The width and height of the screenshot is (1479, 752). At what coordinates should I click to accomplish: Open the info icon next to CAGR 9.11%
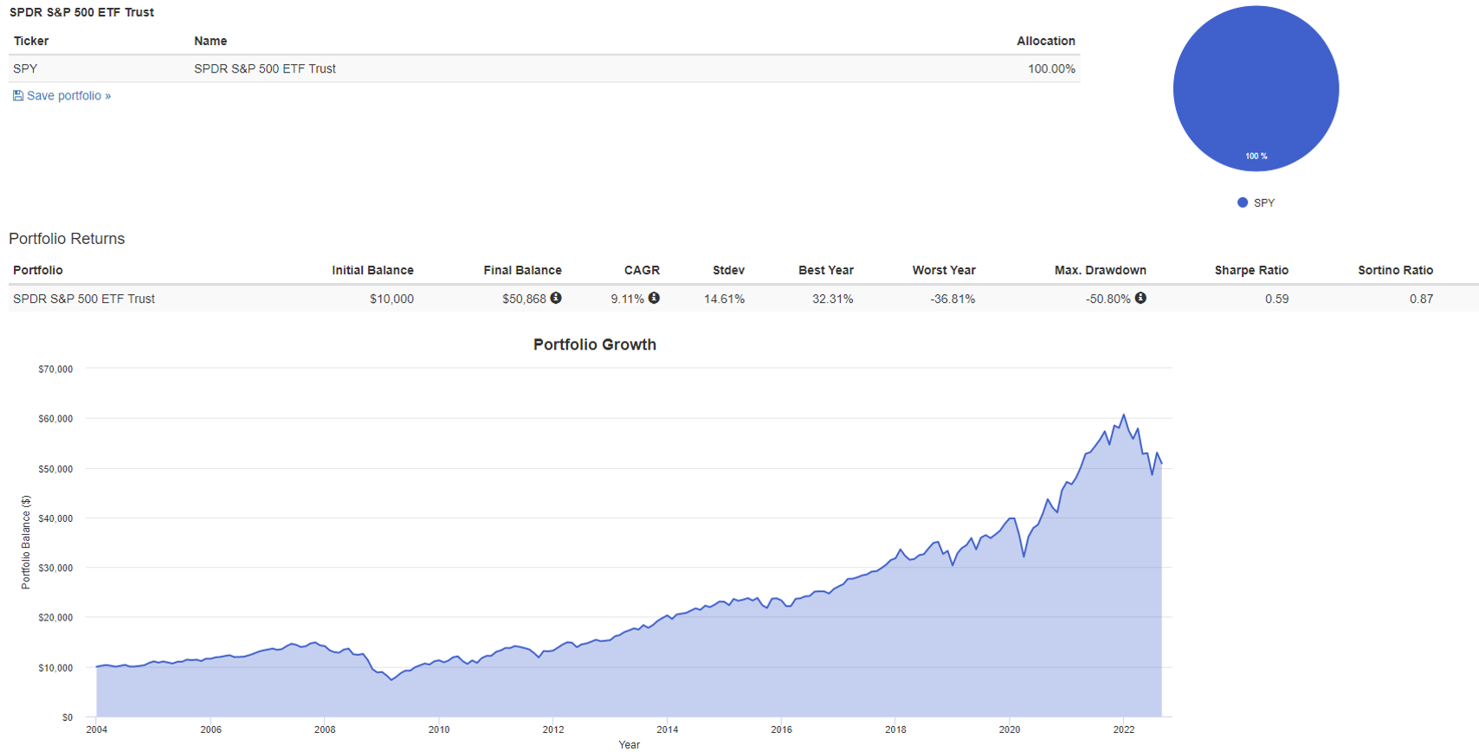tap(654, 298)
